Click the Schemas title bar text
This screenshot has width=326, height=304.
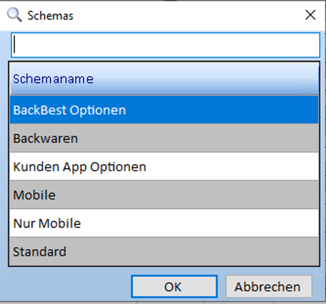[50, 16]
